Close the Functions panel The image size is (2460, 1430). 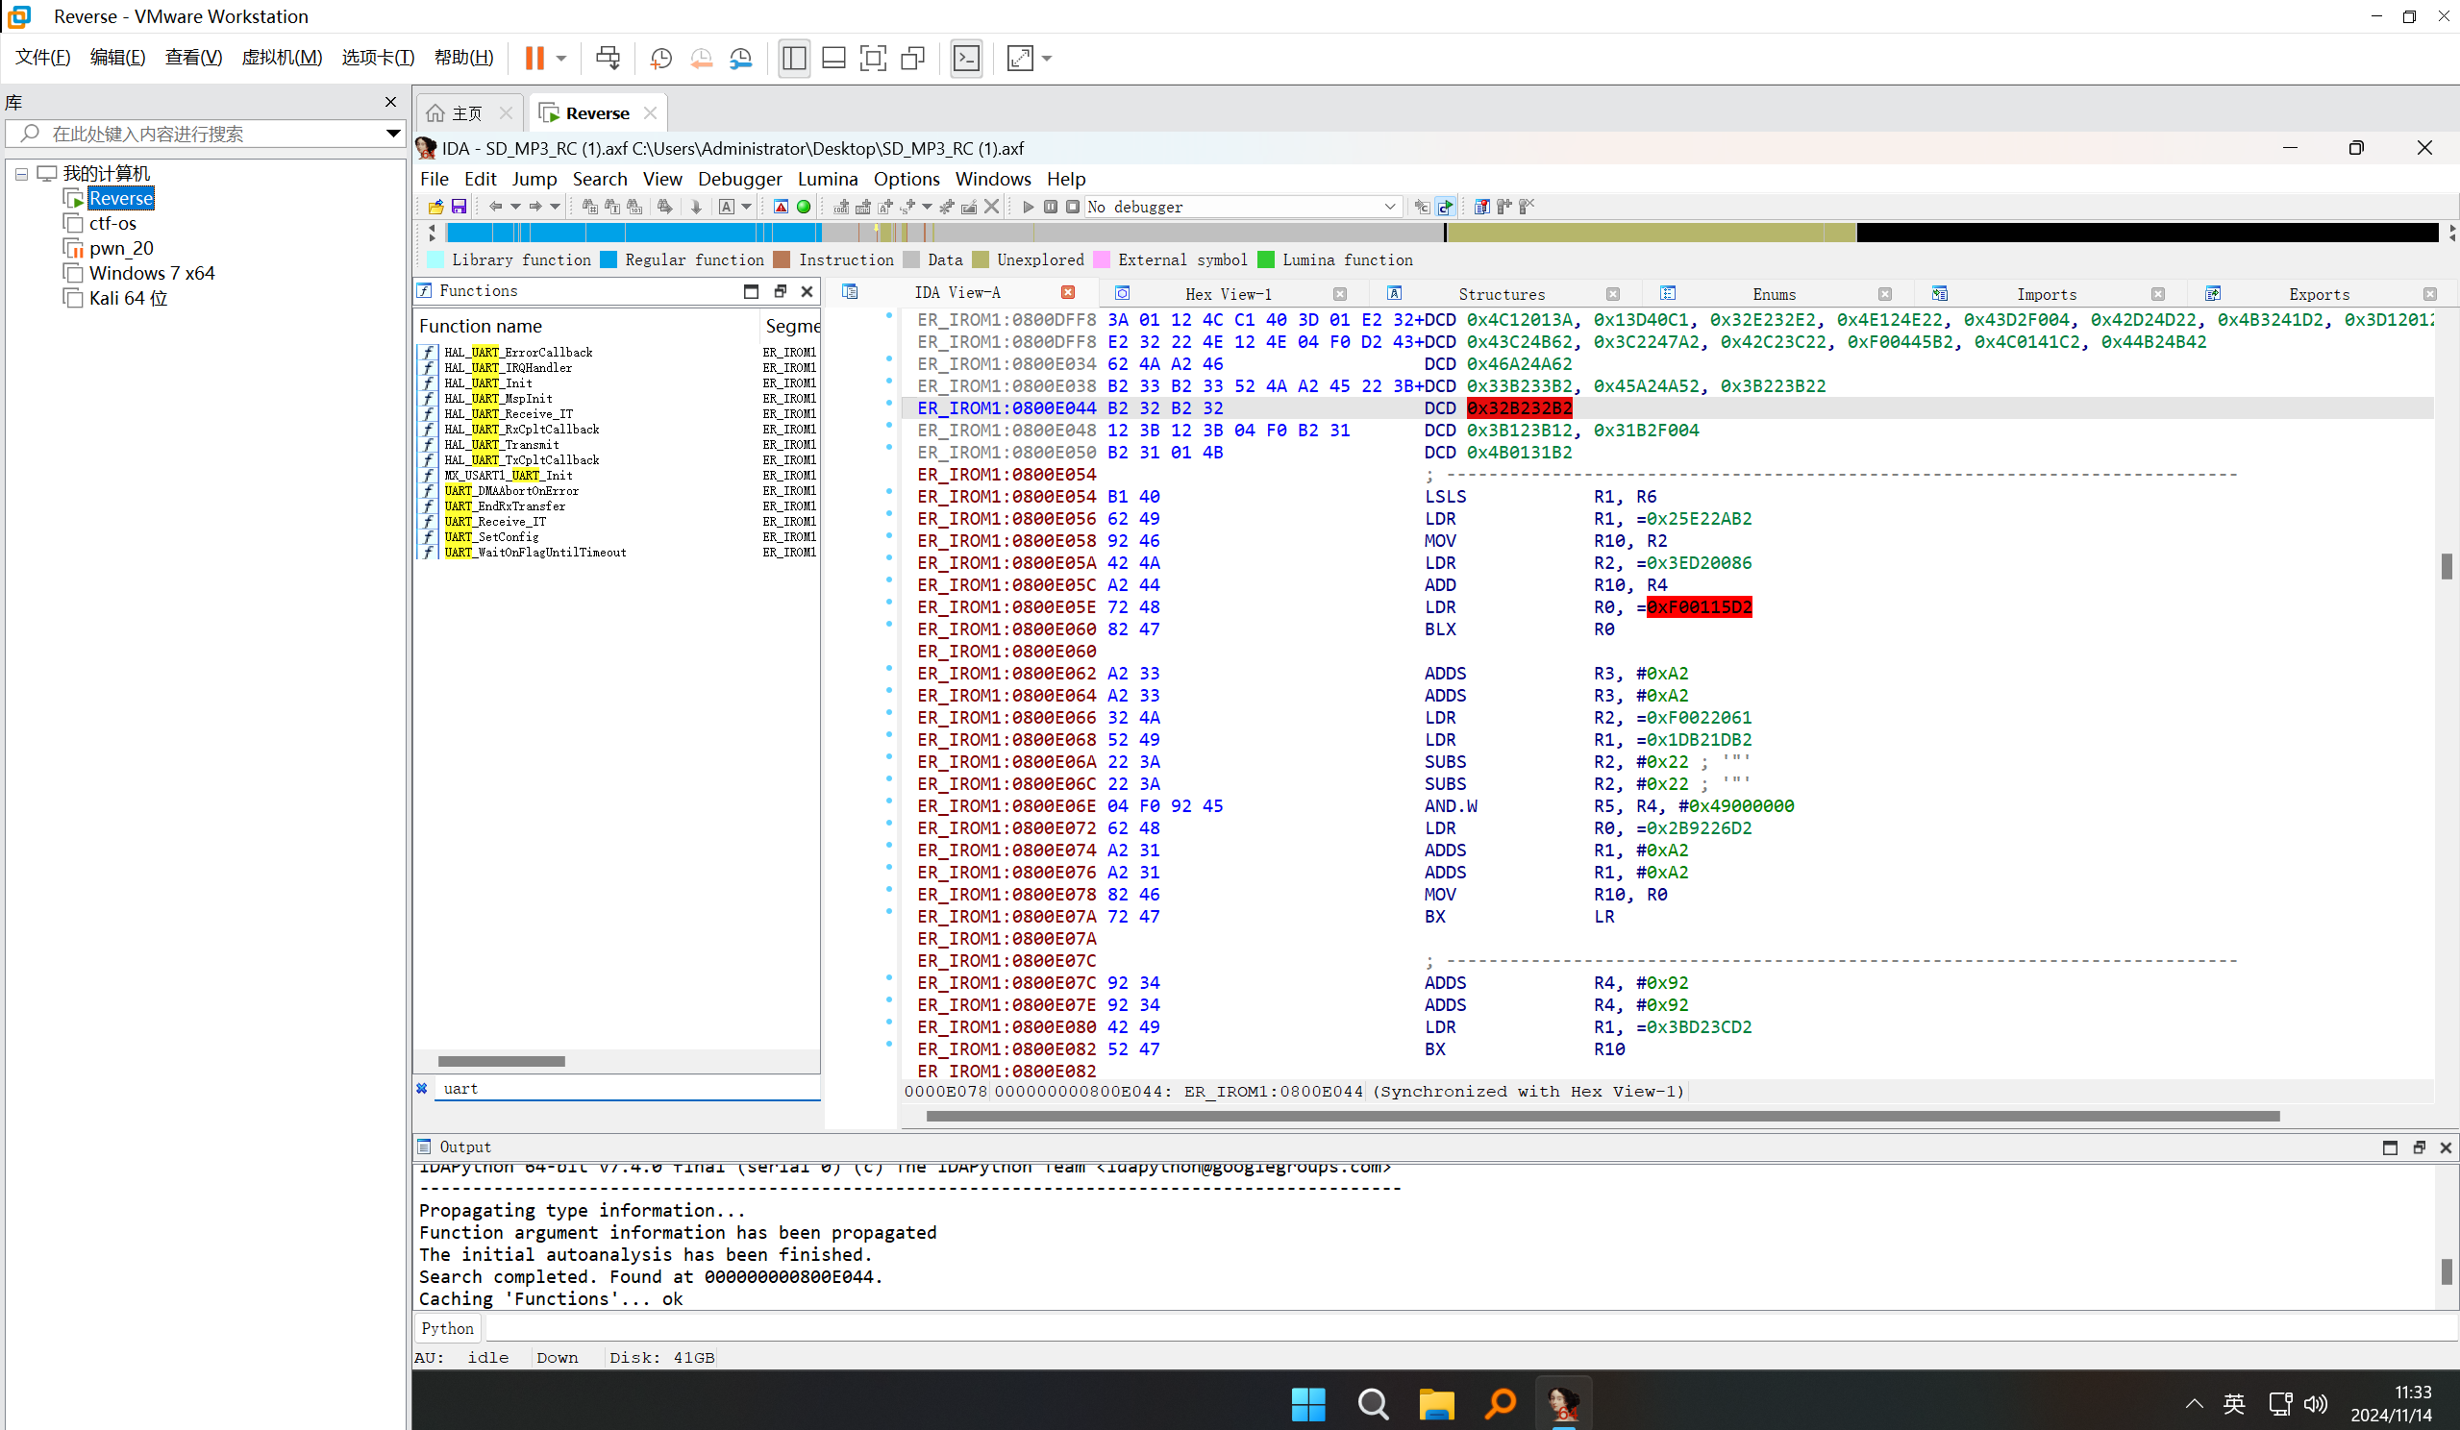807,291
